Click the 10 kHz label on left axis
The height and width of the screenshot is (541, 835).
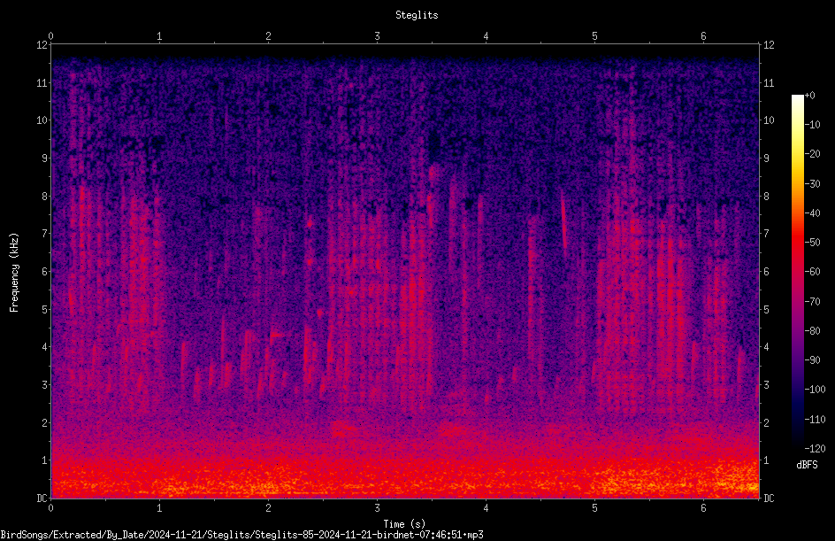click(x=42, y=120)
